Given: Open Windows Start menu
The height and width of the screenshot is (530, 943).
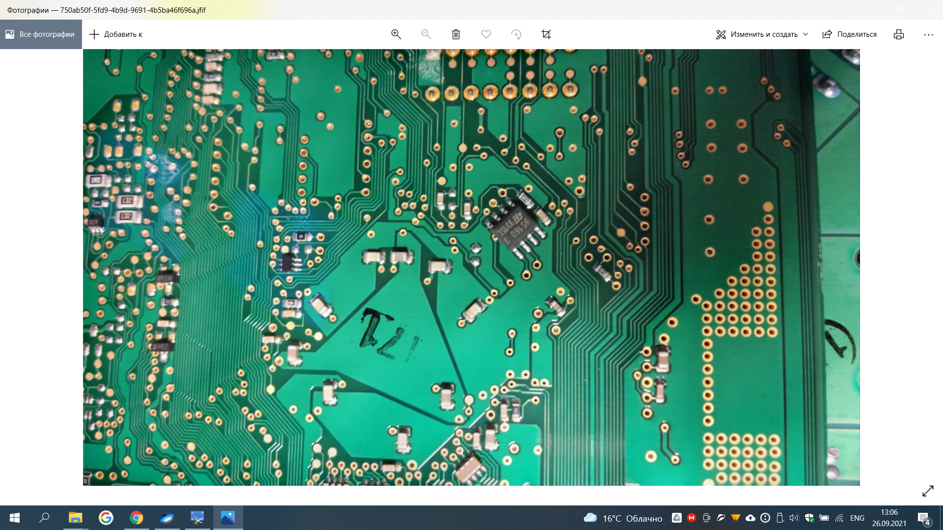Looking at the screenshot, I should [15, 518].
